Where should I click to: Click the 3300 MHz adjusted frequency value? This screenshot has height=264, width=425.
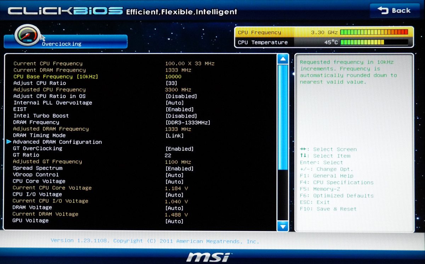pos(178,90)
